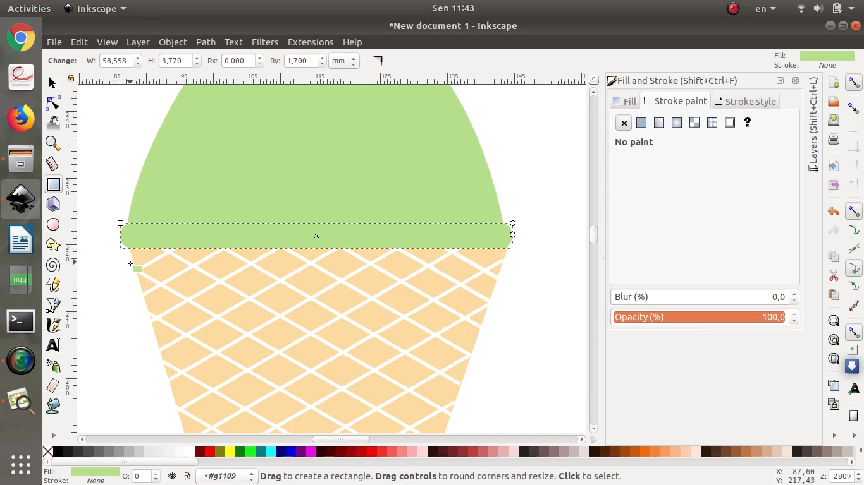
Task: Open the units mm dropdown
Action: click(x=344, y=61)
